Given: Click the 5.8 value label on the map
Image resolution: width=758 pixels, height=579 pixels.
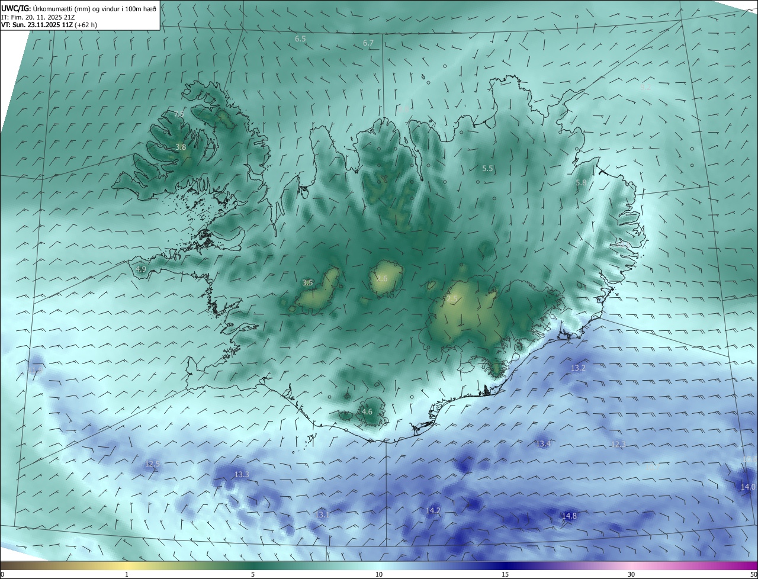Looking at the screenshot, I should click(581, 183).
